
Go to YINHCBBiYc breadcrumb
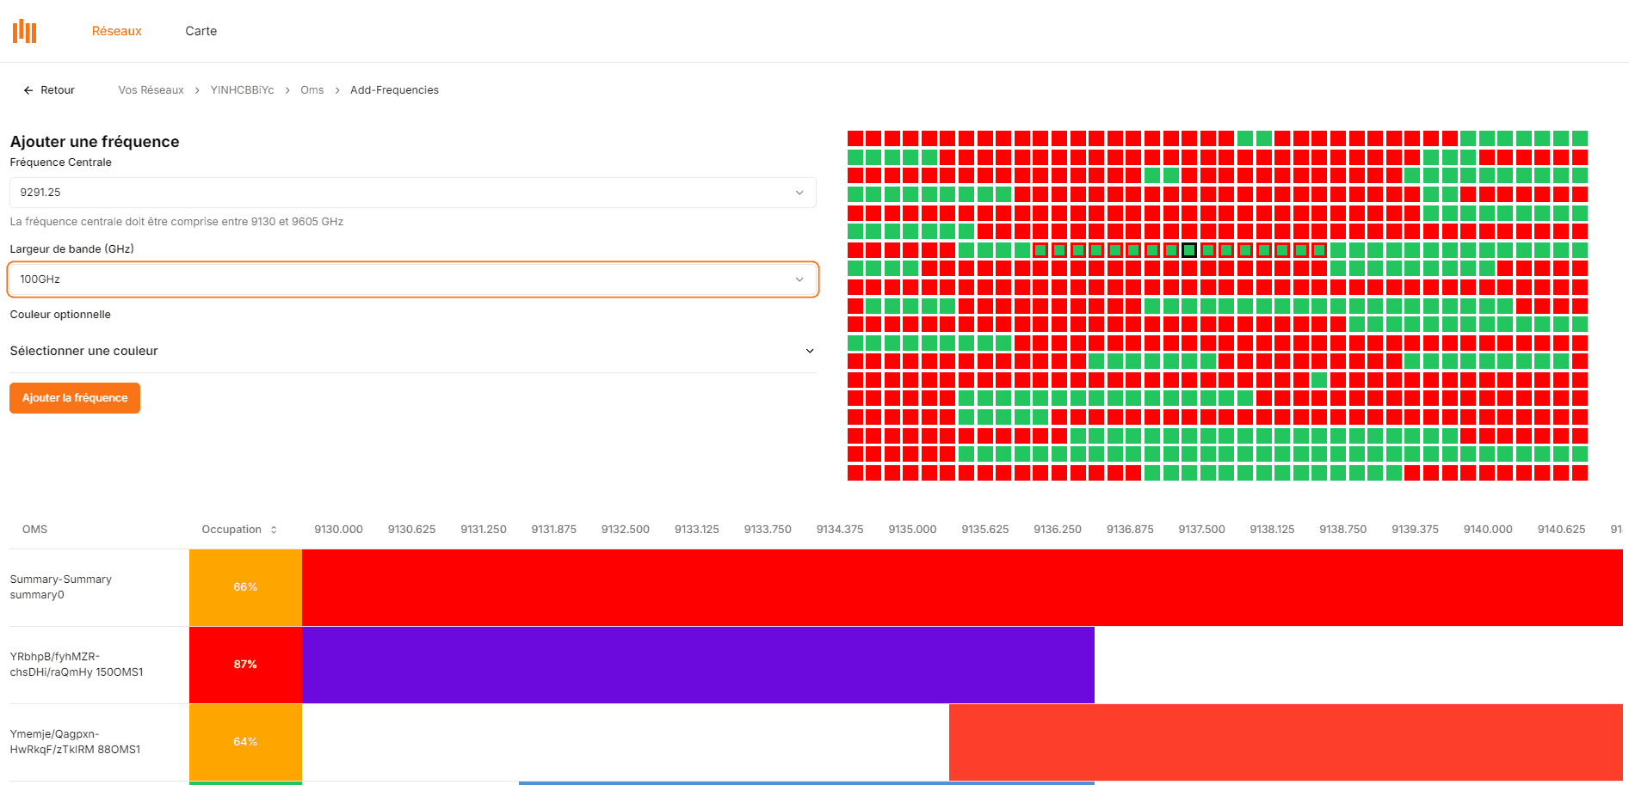(x=242, y=90)
